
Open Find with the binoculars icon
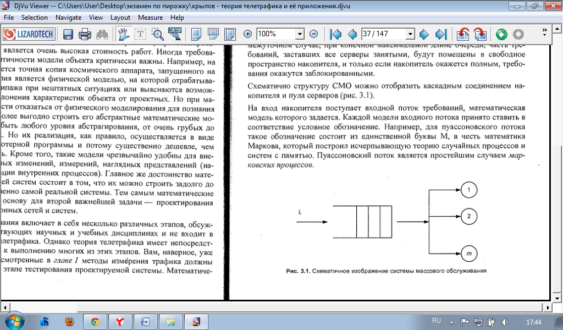[x=102, y=35]
